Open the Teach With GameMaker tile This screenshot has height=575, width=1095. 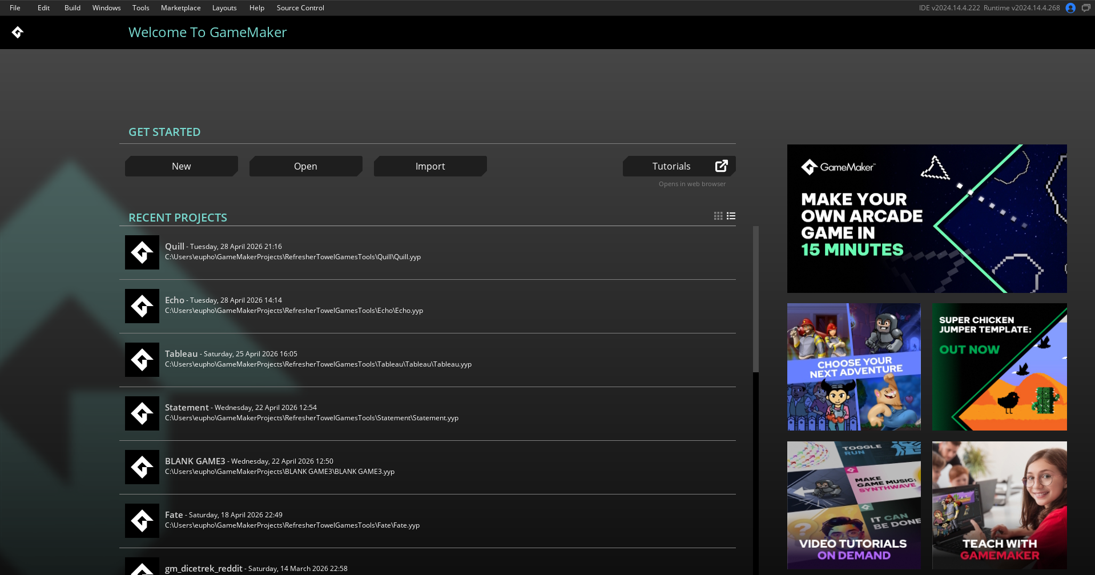[x=1000, y=505]
